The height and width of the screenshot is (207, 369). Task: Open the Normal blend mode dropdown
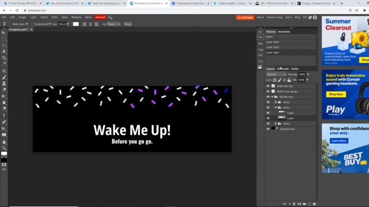pyautogui.click(x=276, y=75)
